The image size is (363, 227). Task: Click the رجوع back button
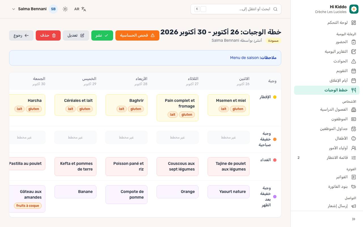(21, 35)
